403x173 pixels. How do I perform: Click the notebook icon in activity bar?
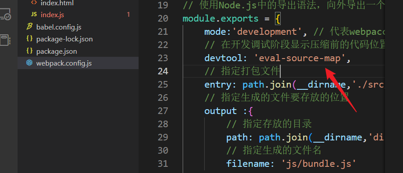coord(5,40)
